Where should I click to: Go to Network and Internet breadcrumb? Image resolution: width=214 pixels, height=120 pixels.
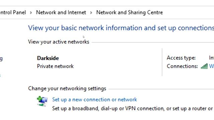pos(61,13)
